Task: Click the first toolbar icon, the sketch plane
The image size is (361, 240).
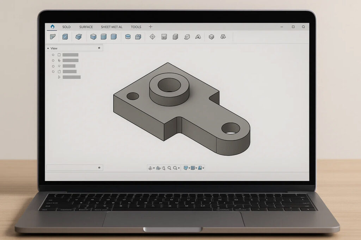Action: pos(53,37)
